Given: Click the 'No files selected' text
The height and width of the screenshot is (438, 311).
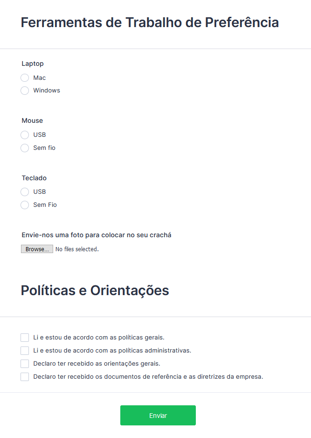Looking at the screenshot, I should point(77,249).
